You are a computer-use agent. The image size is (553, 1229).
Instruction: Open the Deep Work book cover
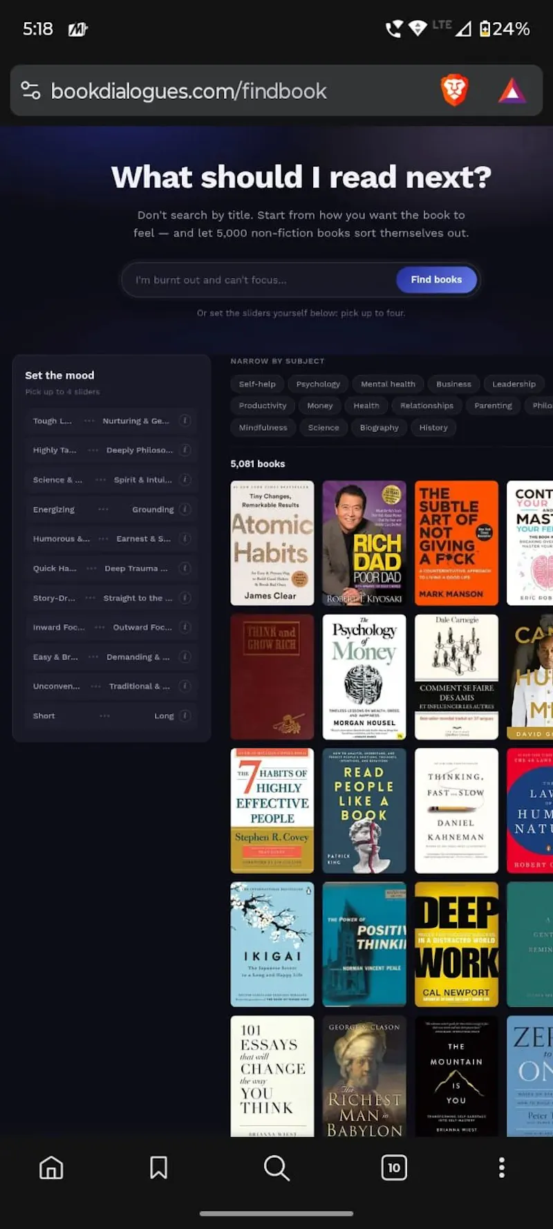coord(456,944)
